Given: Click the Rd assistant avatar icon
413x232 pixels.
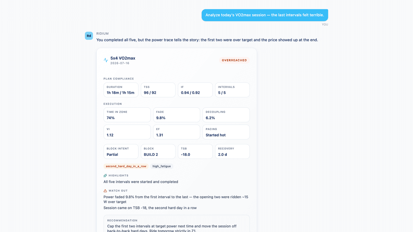Looking at the screenshot, I should click(x=89, y=36).
